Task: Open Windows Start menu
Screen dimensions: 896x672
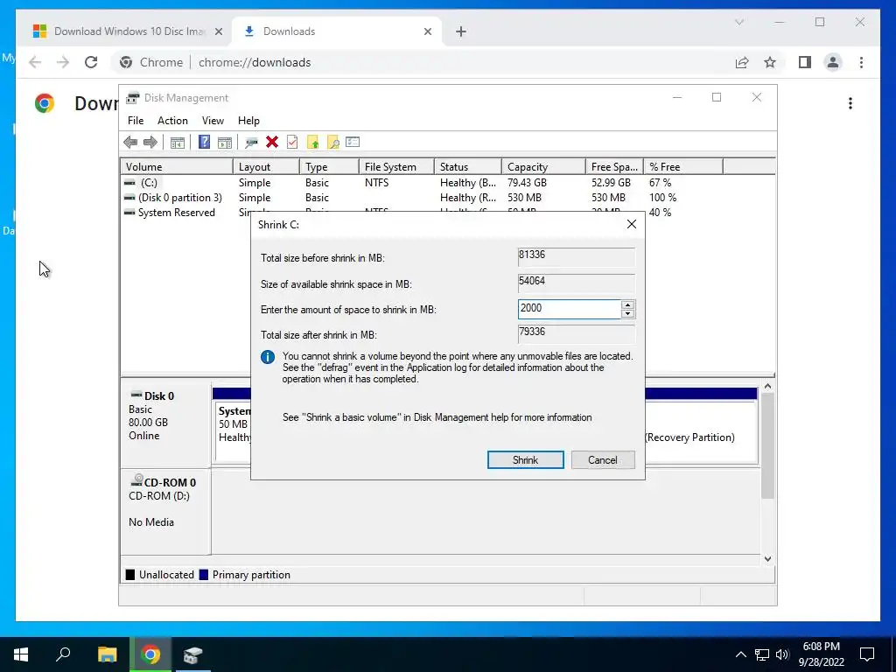Action: 21,654
